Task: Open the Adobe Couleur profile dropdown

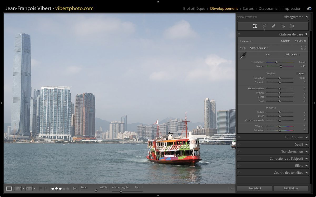Action: 259,48
